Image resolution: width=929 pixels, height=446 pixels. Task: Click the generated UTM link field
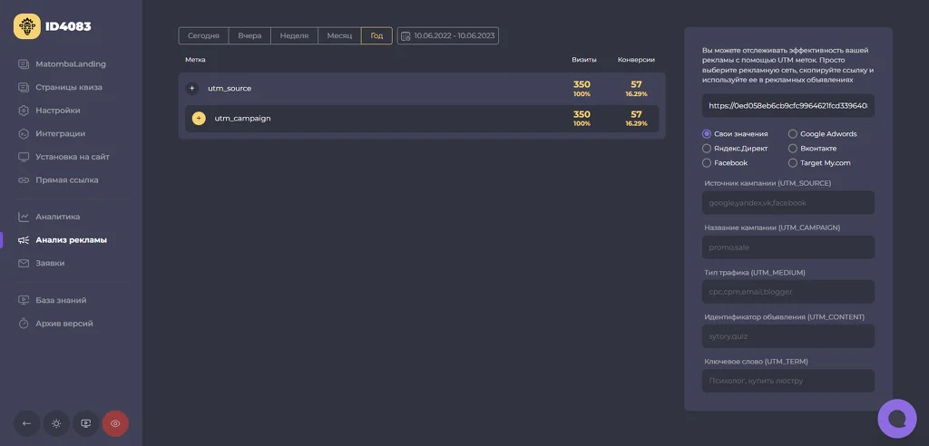pos(788,105)
